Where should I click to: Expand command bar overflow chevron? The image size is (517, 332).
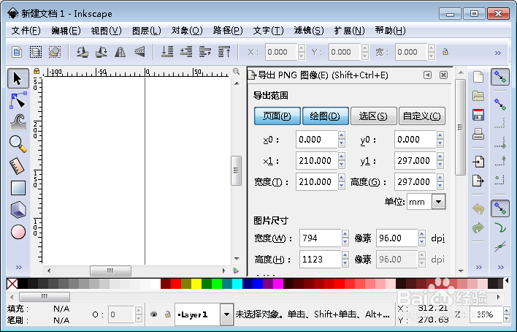[478, 267]
